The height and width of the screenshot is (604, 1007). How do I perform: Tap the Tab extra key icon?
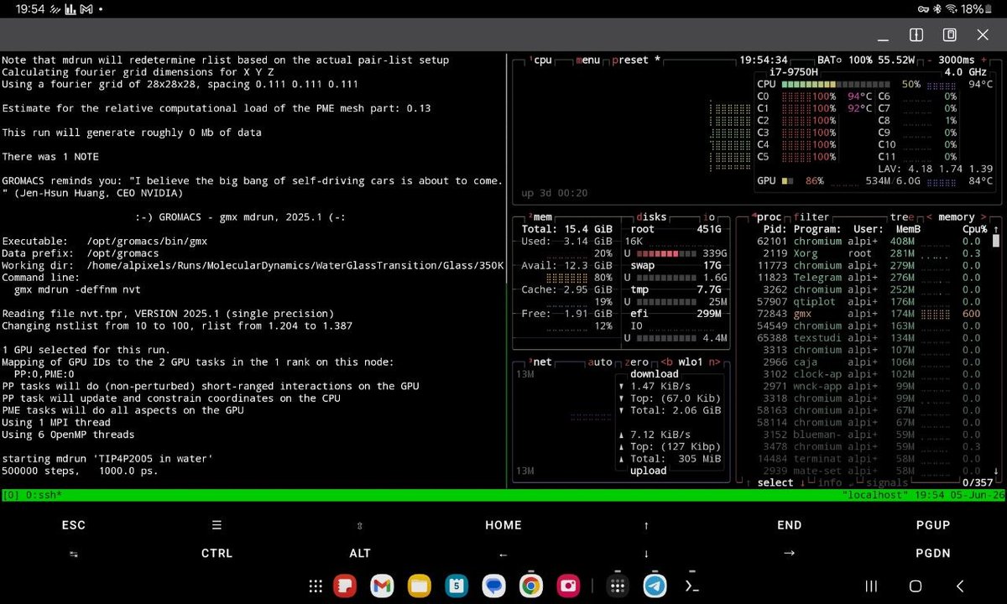74,553
